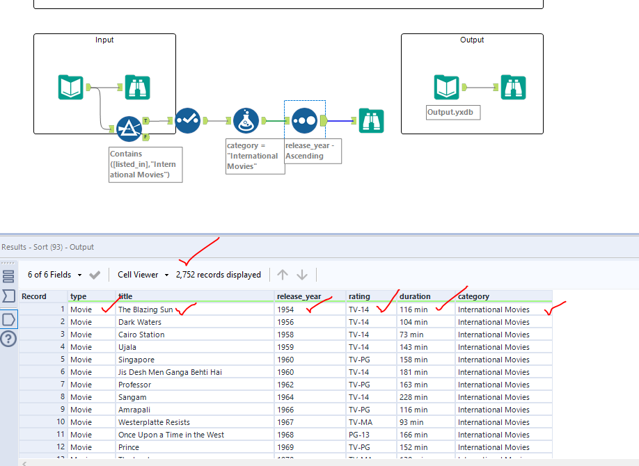
Task: Open the Cell Viewer dropdown
Action: [x=143, y=274]
